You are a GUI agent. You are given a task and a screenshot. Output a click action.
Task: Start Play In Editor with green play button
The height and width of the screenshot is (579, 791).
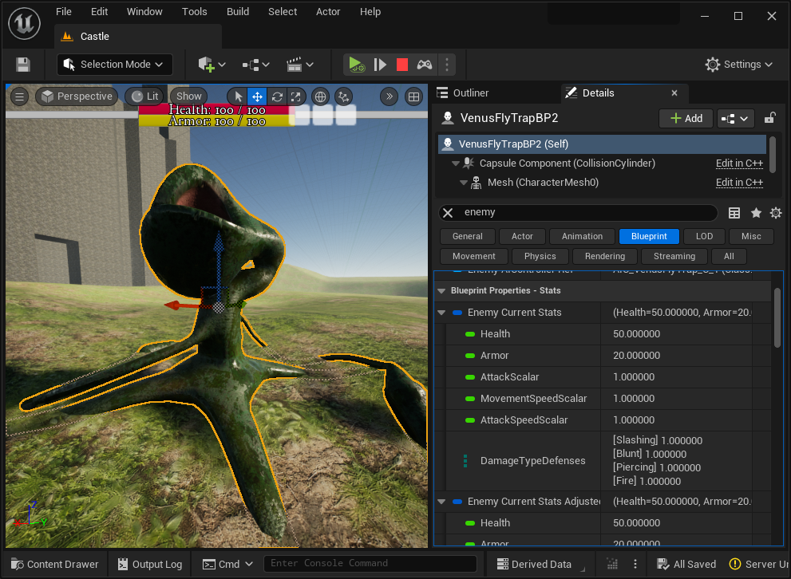tap(357, 65)
